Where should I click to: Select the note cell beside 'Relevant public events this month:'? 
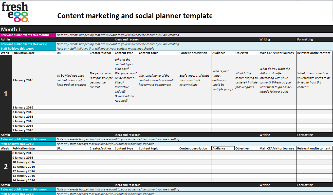(194, 35)
